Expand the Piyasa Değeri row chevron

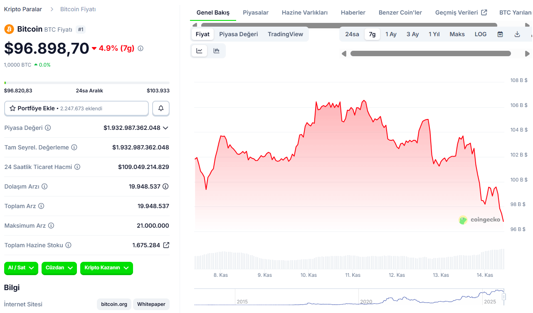165,128
